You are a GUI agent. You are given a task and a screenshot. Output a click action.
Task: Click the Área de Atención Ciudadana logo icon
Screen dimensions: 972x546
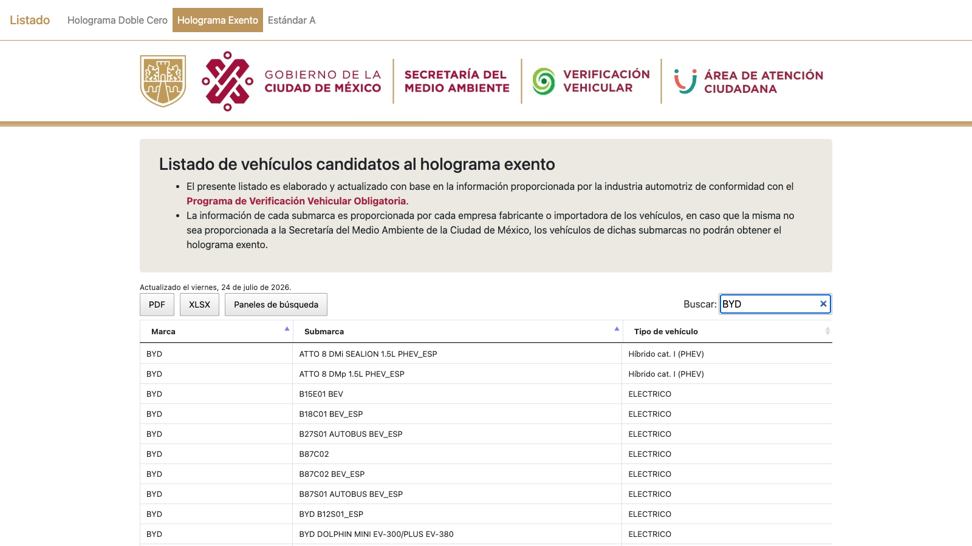click(685, 81)
